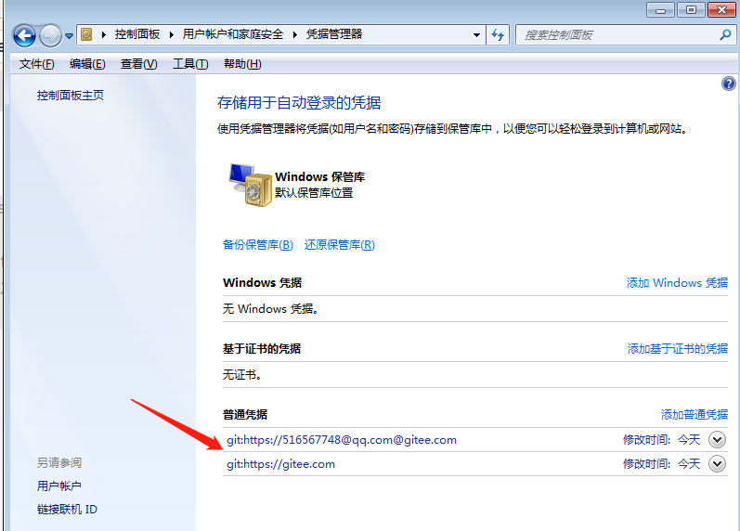Open the 工具(T) menu
Screen dimensions: 740x531
[190, 64]
